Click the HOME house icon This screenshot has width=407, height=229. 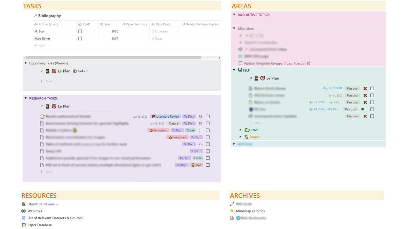[246, 130]
